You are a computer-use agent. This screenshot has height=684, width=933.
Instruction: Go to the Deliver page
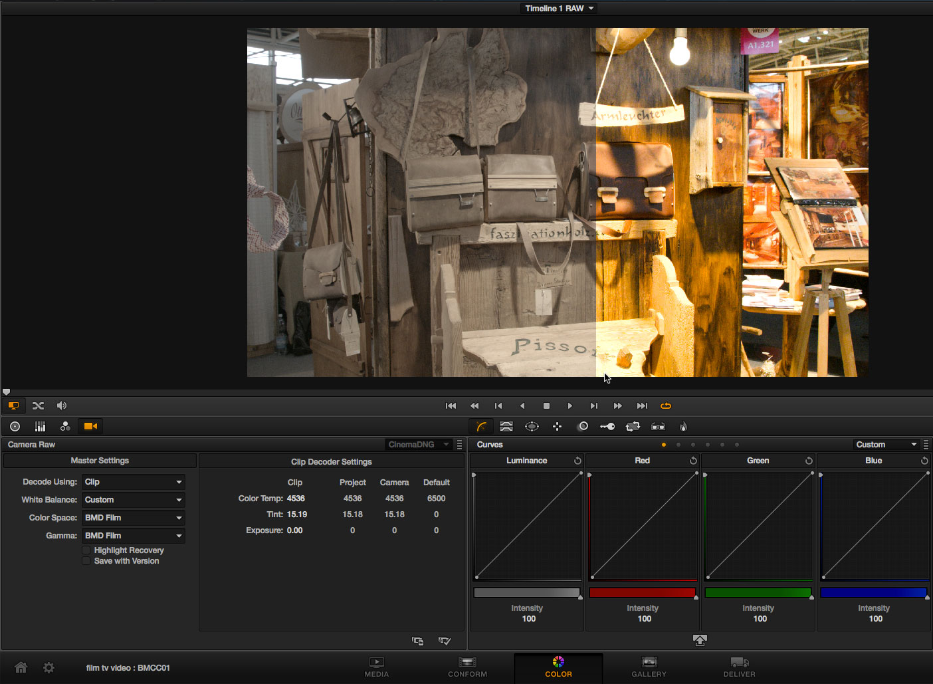(739, 667)
